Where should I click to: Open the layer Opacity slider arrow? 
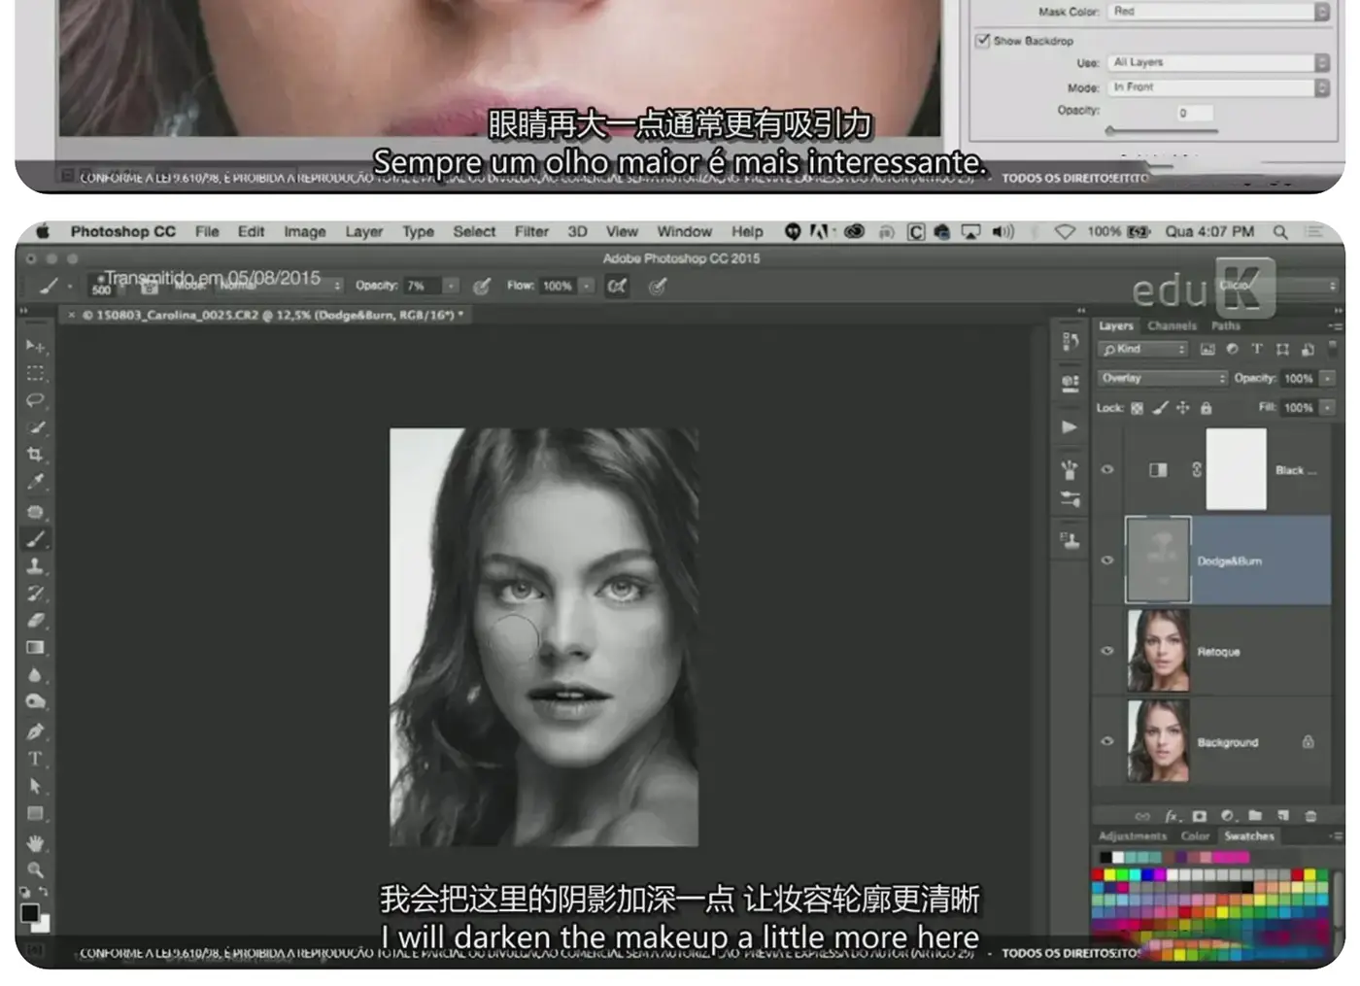(x=1327, y=378)
